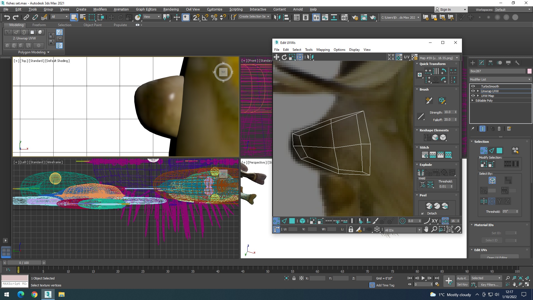This screenshot has height=300, width=533.
Task: Choose the Relax Brush icon
Action: tap(442, 100)
